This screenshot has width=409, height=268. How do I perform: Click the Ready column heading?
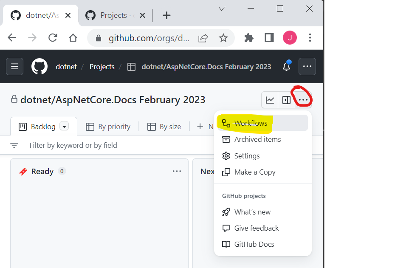42,172
